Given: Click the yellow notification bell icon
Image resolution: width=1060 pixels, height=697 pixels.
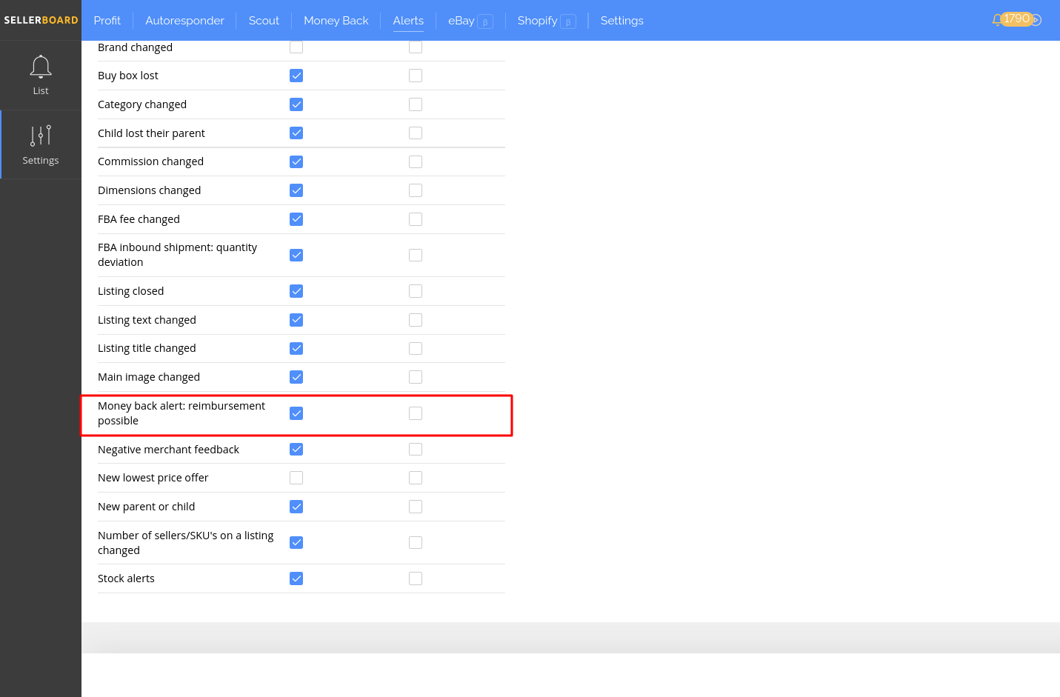Looking at the screenshot, I should [x=999, y=19].
